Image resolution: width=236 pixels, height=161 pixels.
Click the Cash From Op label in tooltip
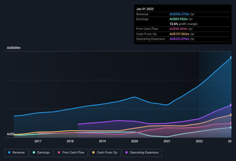coord(146,34)
